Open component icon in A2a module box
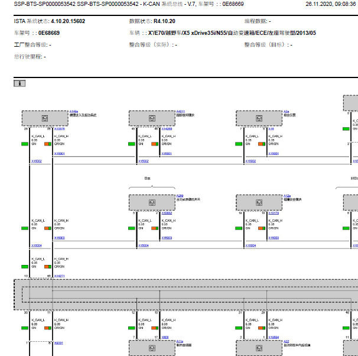358x356 pixels. pyautogui.click(x=259, y=118)
